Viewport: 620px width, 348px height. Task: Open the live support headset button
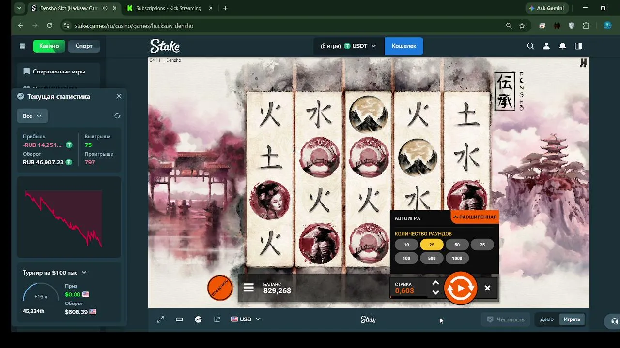[614, 321]
